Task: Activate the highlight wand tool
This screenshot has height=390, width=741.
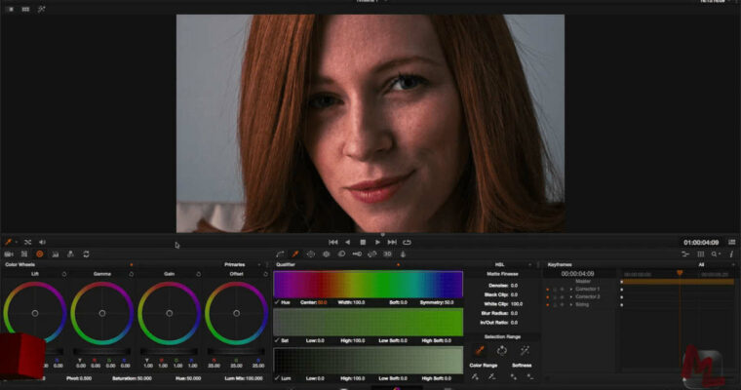Action: pos(525,350)
